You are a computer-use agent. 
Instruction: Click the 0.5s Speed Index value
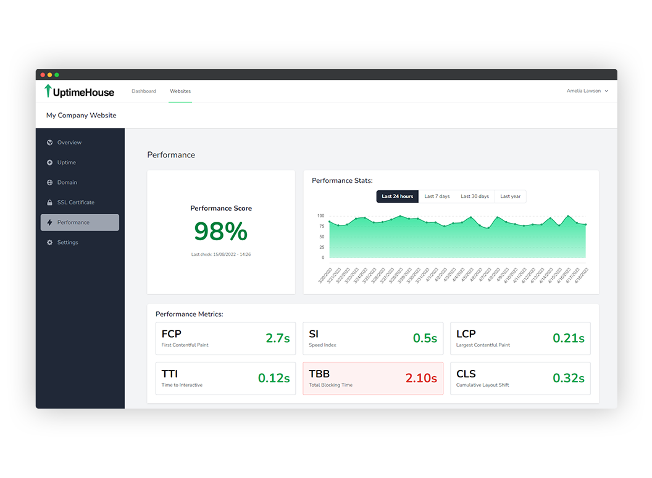coord(425,338)
